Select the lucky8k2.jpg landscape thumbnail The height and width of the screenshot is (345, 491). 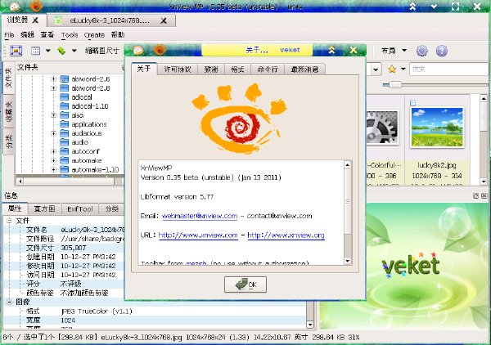(437, 127)
